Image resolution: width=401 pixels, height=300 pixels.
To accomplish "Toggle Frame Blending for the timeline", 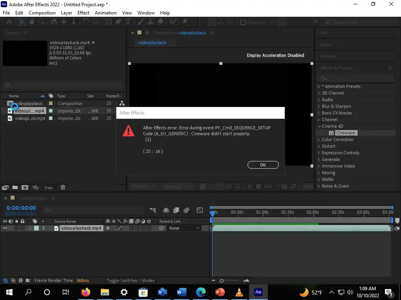I will coord(176,210).
